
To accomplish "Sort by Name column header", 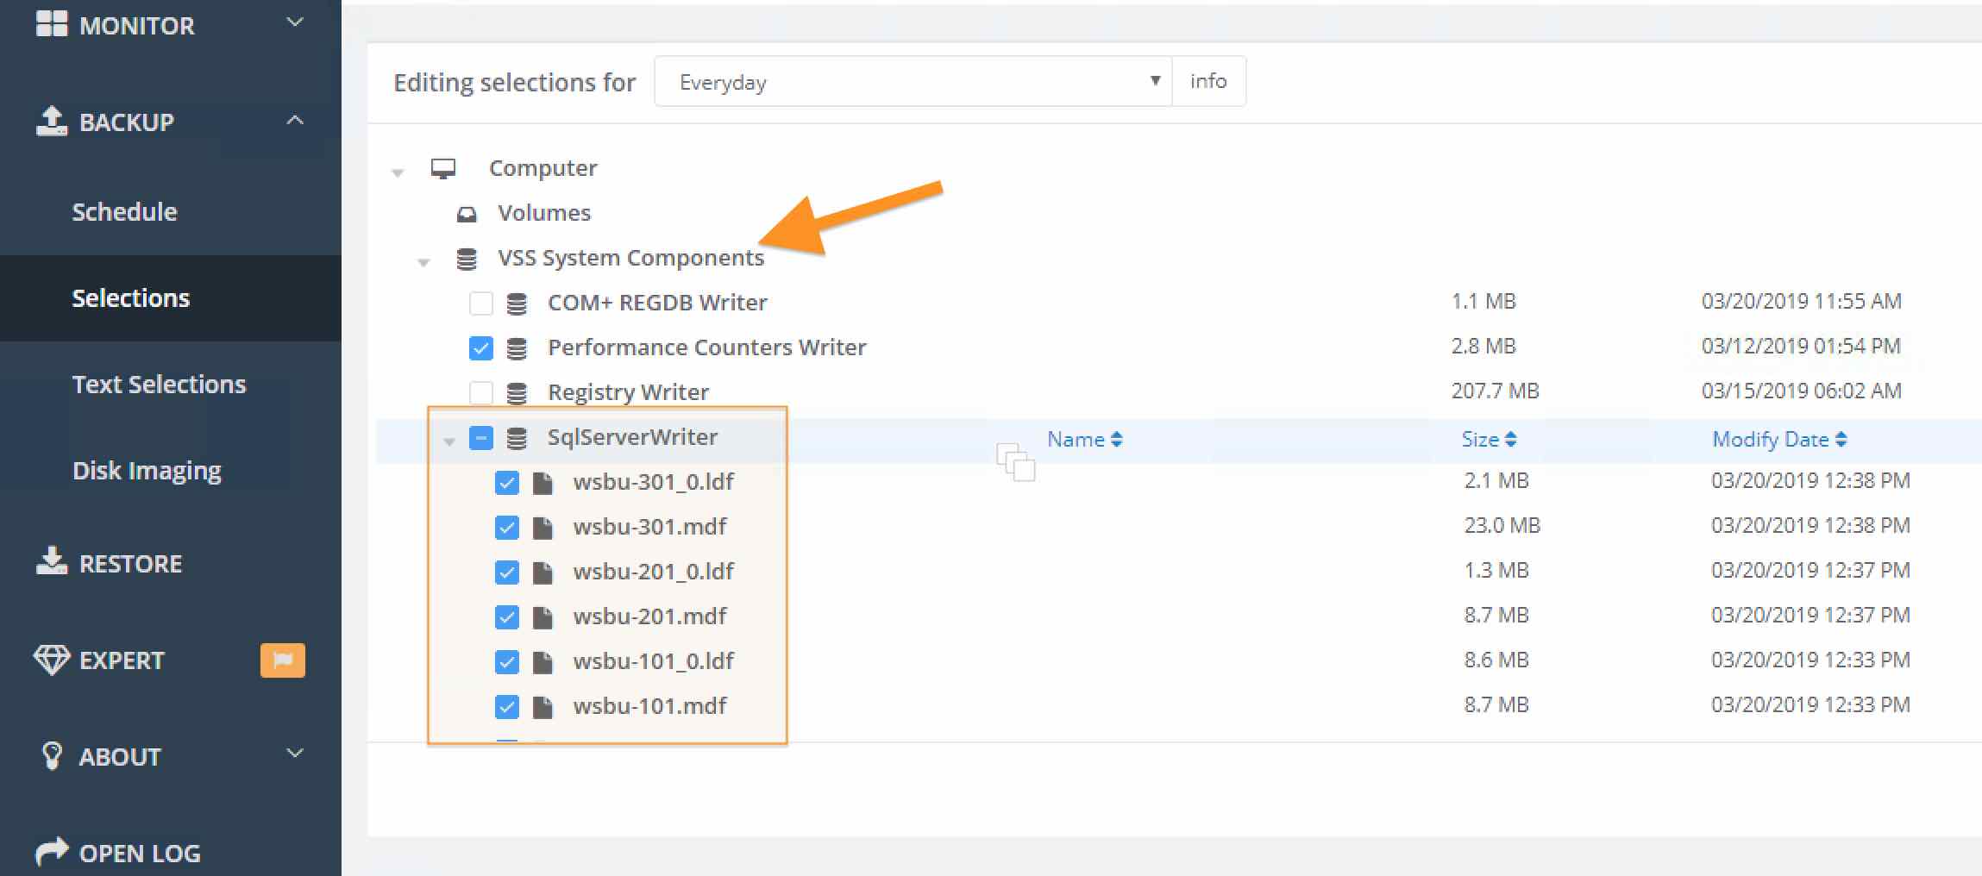I will point(1084,440).
